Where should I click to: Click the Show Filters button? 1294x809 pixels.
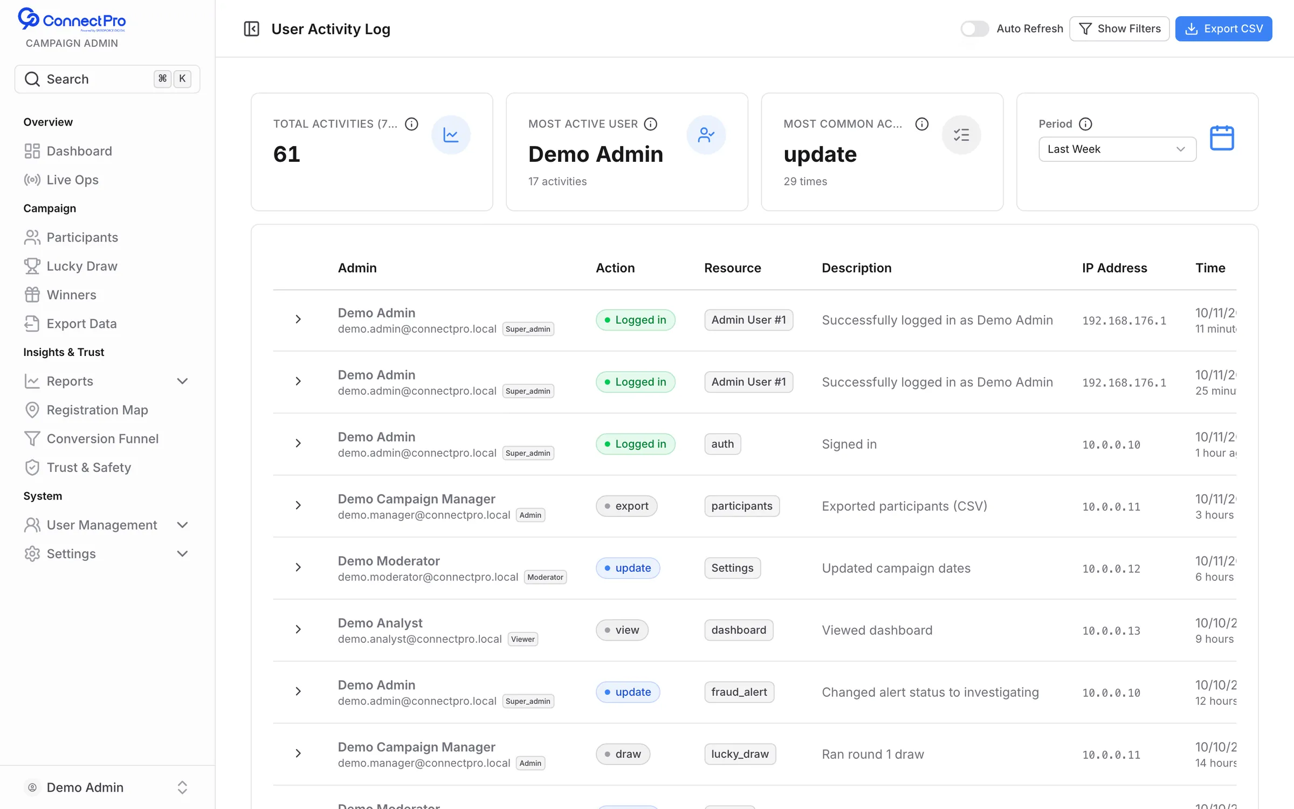click(x=1119, y=29)
